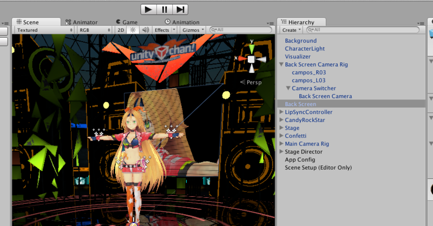
Task: Collapse Back Screen Camera Rig
Action: click(281, 64)
